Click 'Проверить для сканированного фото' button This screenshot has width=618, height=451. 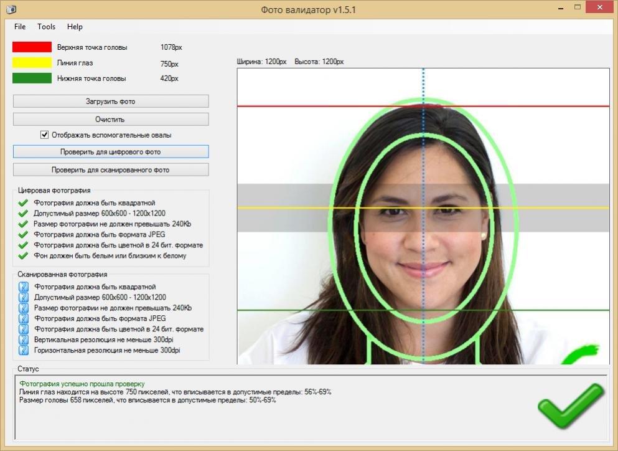pos(111,170)
